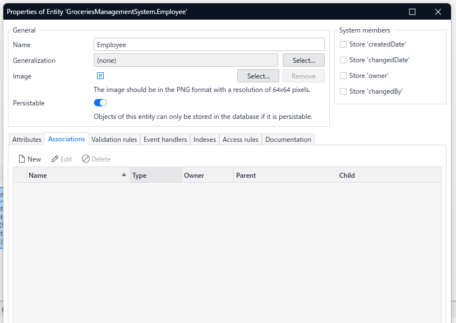Click the Edit button label

[x=66, y=159]
